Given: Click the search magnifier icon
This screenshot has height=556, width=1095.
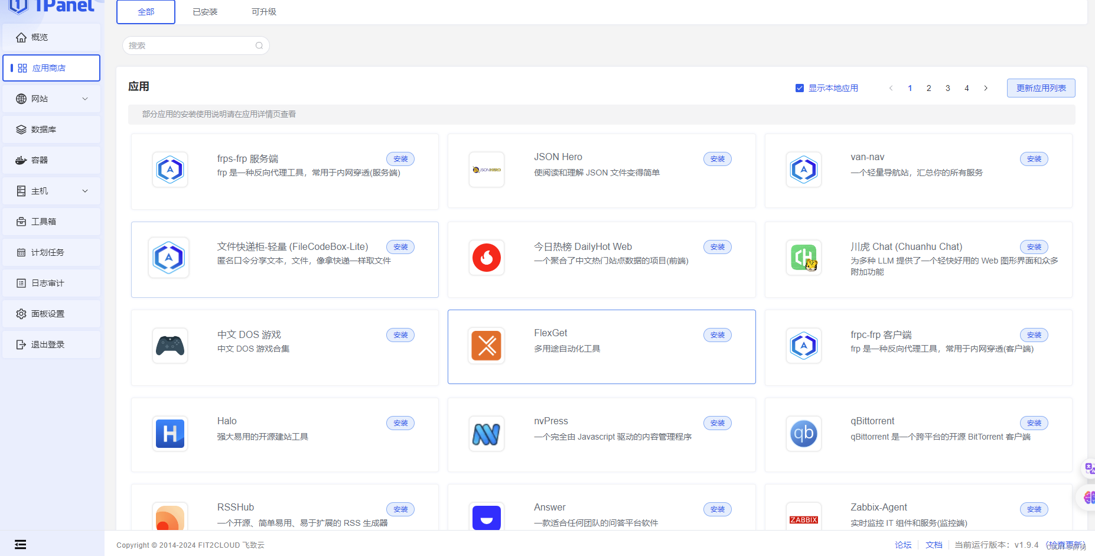Looking at the screenshot, I should point(259,45).
